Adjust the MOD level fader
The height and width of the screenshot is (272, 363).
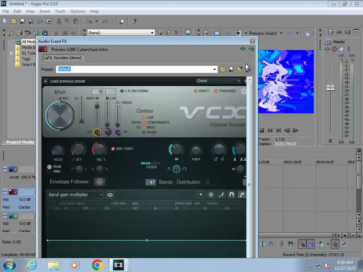[97, 106]
